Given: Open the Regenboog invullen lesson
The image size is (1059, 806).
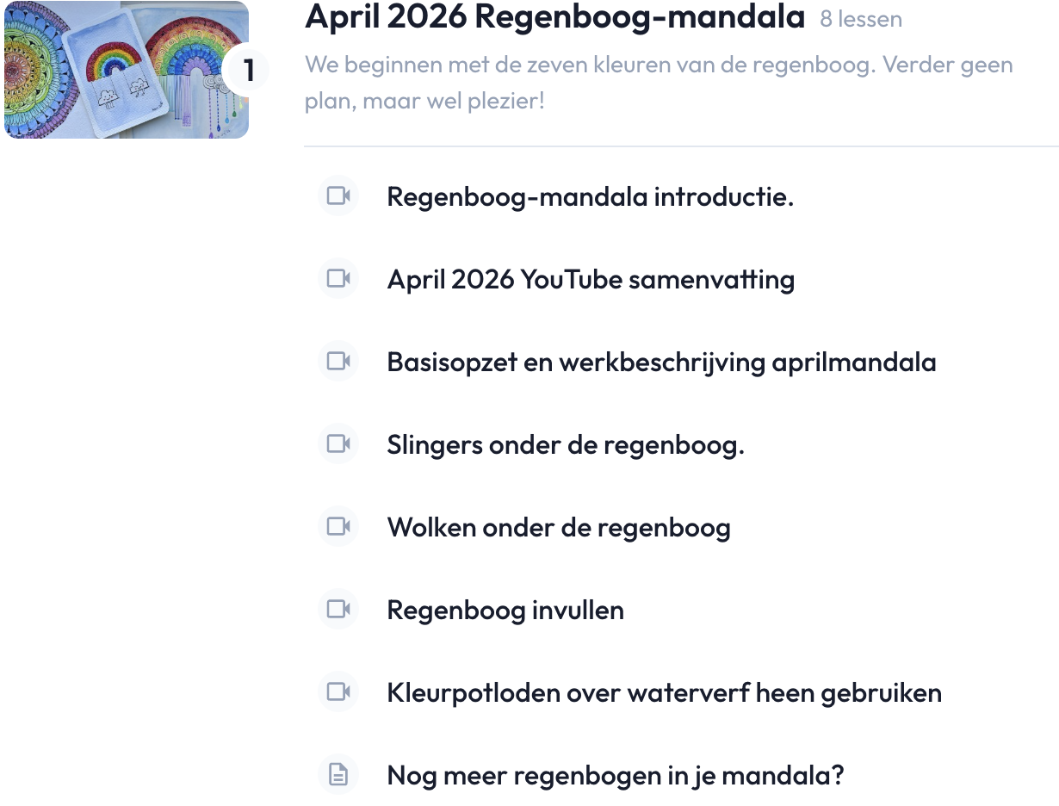Looking at the screenshot, I should (x=505, y=611).
